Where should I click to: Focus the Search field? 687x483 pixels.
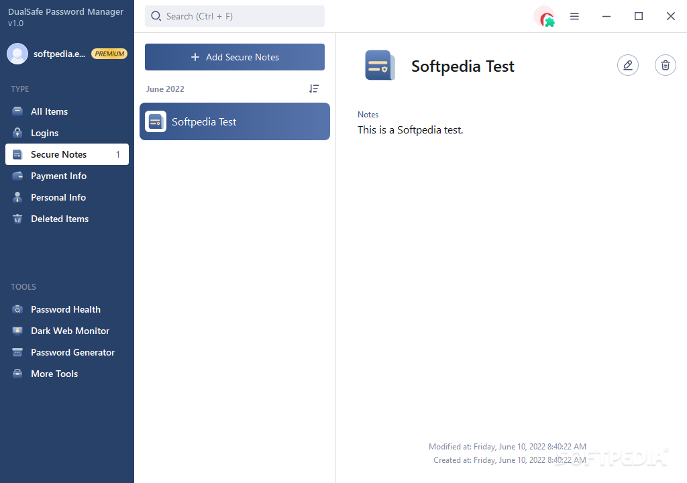pyautogui.click(x=235, y=16)
